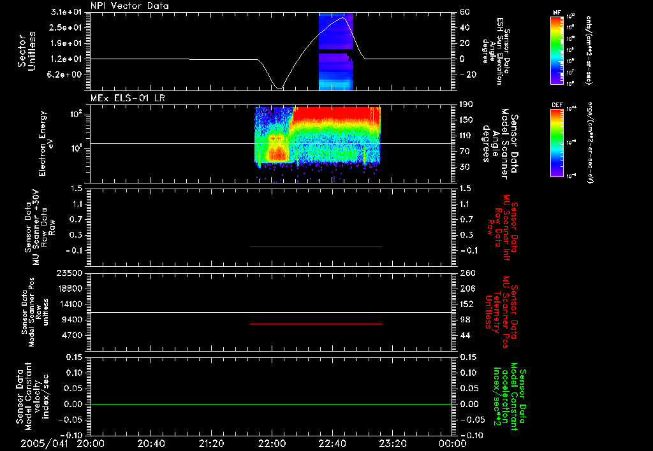Click the orange low-energy blob in ELS spectrogram

277,153
